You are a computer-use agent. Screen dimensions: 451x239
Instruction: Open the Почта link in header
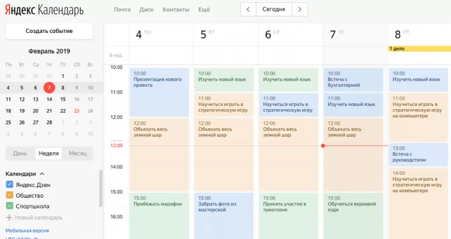tap(122, 10)
